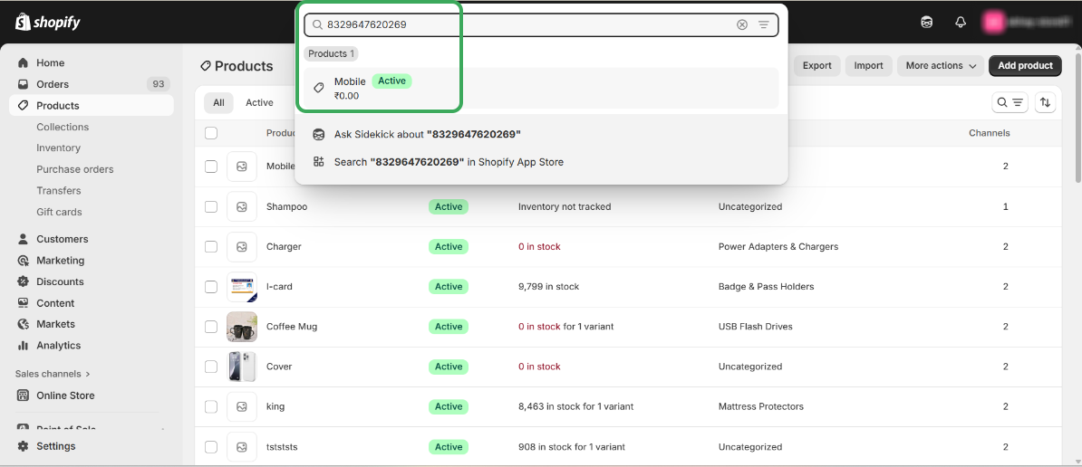Viewport: 1082px width, 467px height.
Task: Check the Cover row checkbox
Action: tap(211, 367)
